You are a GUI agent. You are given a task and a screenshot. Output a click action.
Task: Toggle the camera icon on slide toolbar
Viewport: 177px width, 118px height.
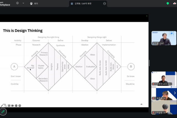[x=13, y=106]
